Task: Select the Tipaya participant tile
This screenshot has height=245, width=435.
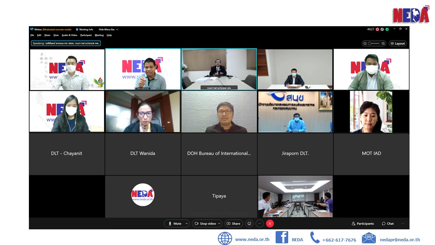Action: 219,196
